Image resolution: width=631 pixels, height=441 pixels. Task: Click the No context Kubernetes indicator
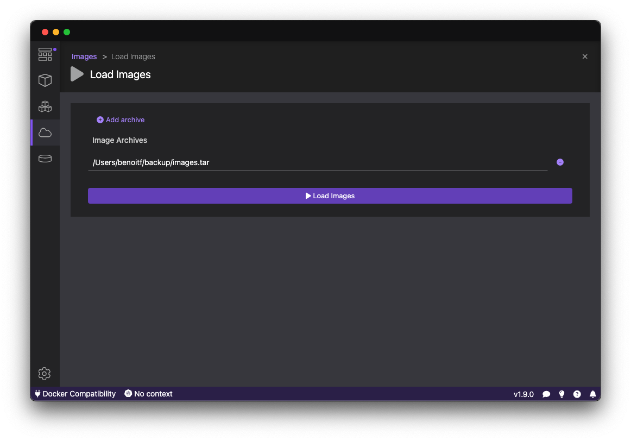(148, 394)
